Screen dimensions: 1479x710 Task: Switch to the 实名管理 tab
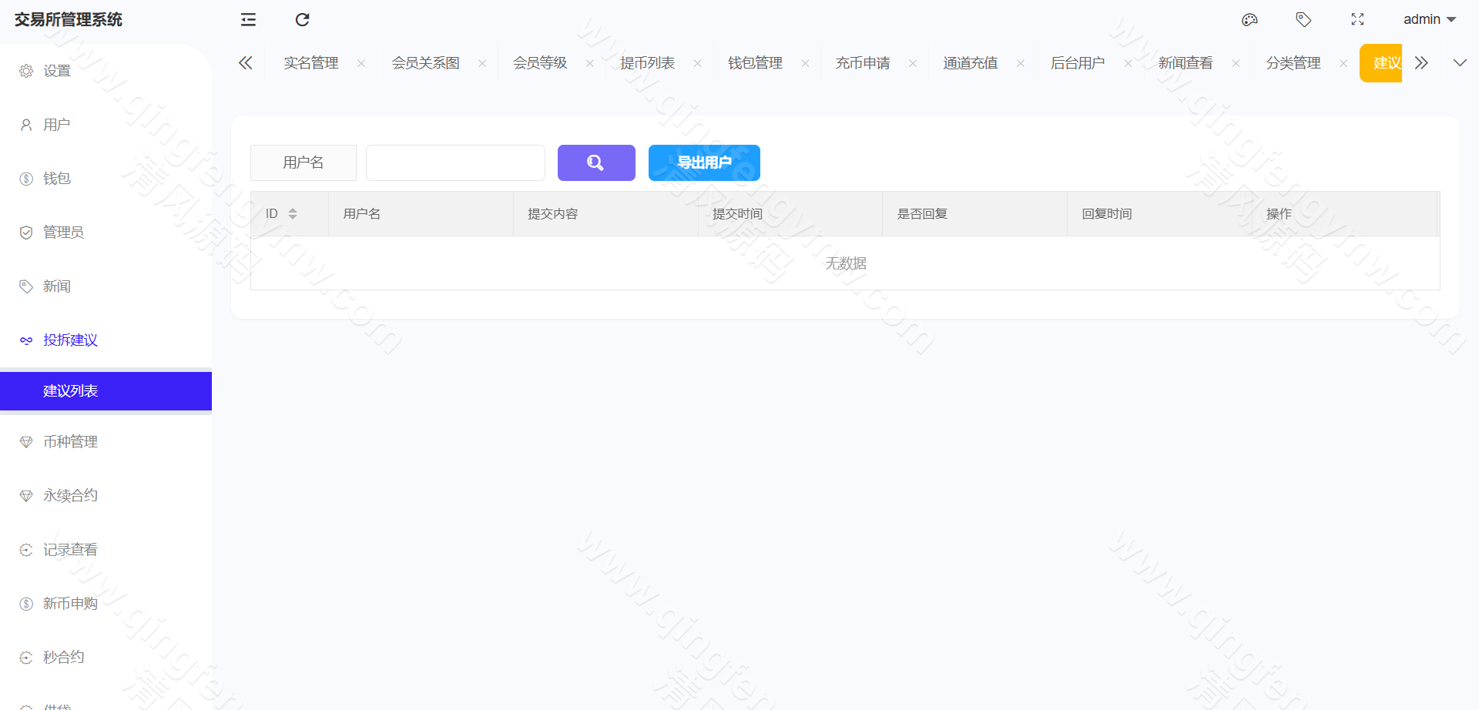310,62
